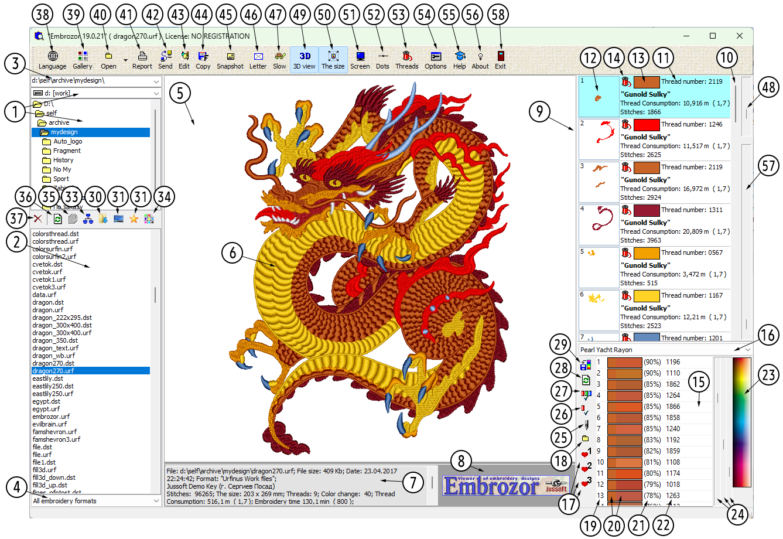Click the green refresh palette icon
The height and width of the screenshot is (539, 783).
point(586,380)
